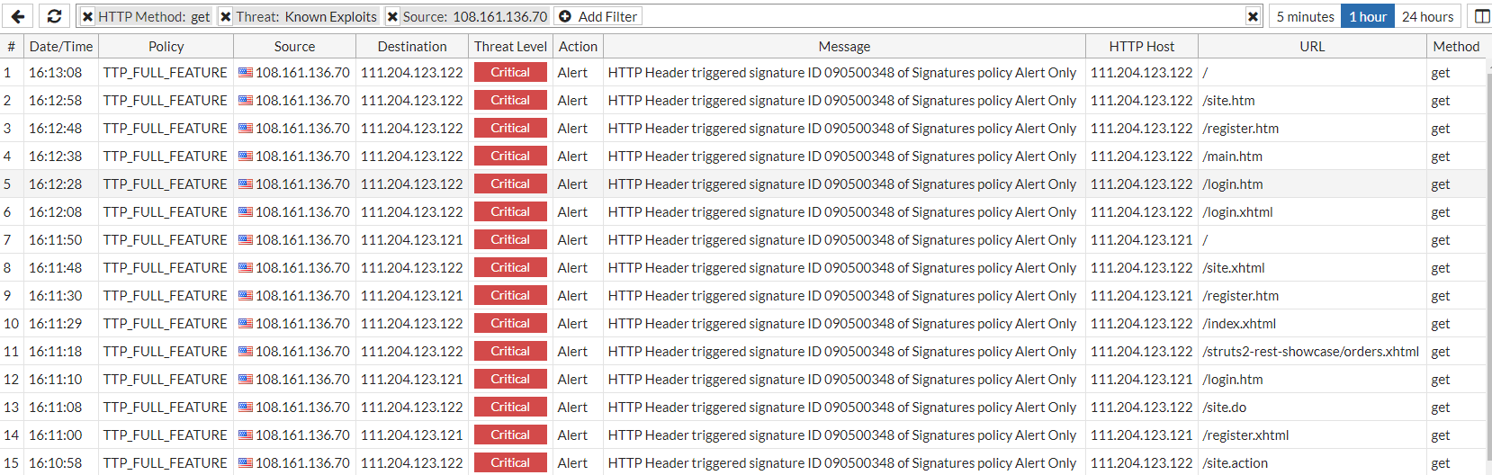Sort by the Policy column header
Screen dimensions: 1492x475
(166, 47)
